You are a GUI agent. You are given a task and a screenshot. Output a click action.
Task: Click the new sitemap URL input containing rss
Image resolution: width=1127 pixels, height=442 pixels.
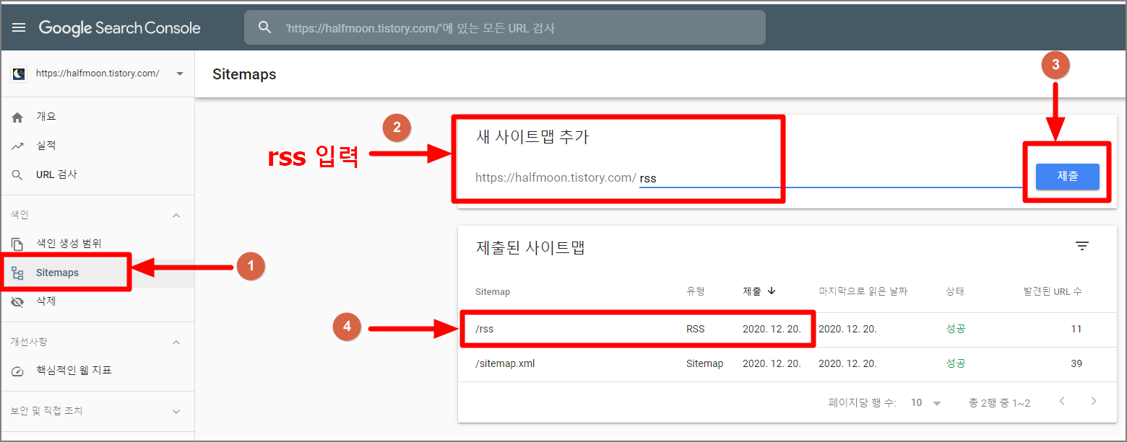pos(831,177)
